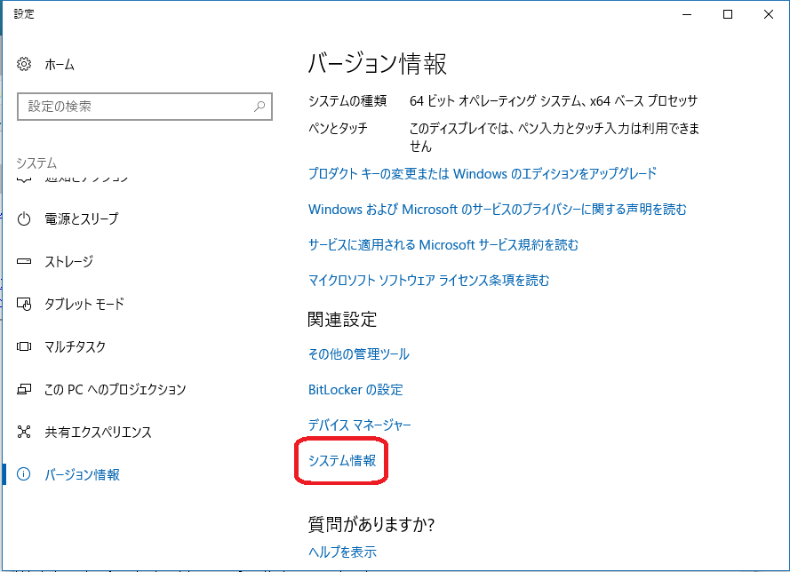Open BitLocker の設定 link
Viewport: 790px width, 572px height.
point(355,390)
